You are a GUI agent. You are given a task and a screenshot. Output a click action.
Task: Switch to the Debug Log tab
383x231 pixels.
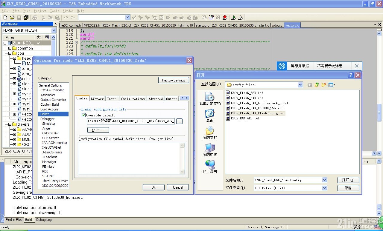(x=44, y=220)
